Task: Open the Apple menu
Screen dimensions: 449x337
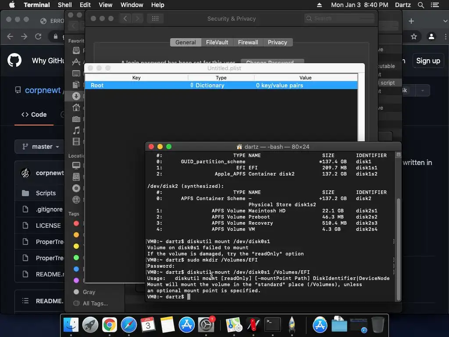Action: [x=12, y=5]
